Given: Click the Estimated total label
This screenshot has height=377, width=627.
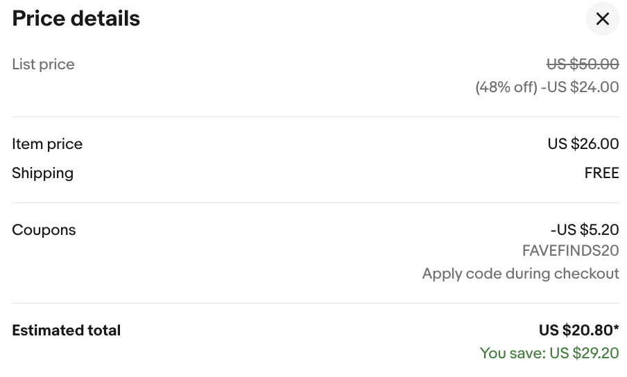Looking at the screenshot, I should tap(66, 331).
